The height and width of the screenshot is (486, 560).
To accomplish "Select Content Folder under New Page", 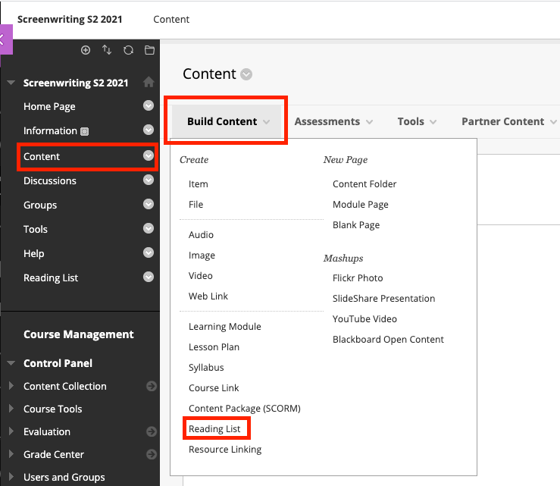I will click(364, 184).
